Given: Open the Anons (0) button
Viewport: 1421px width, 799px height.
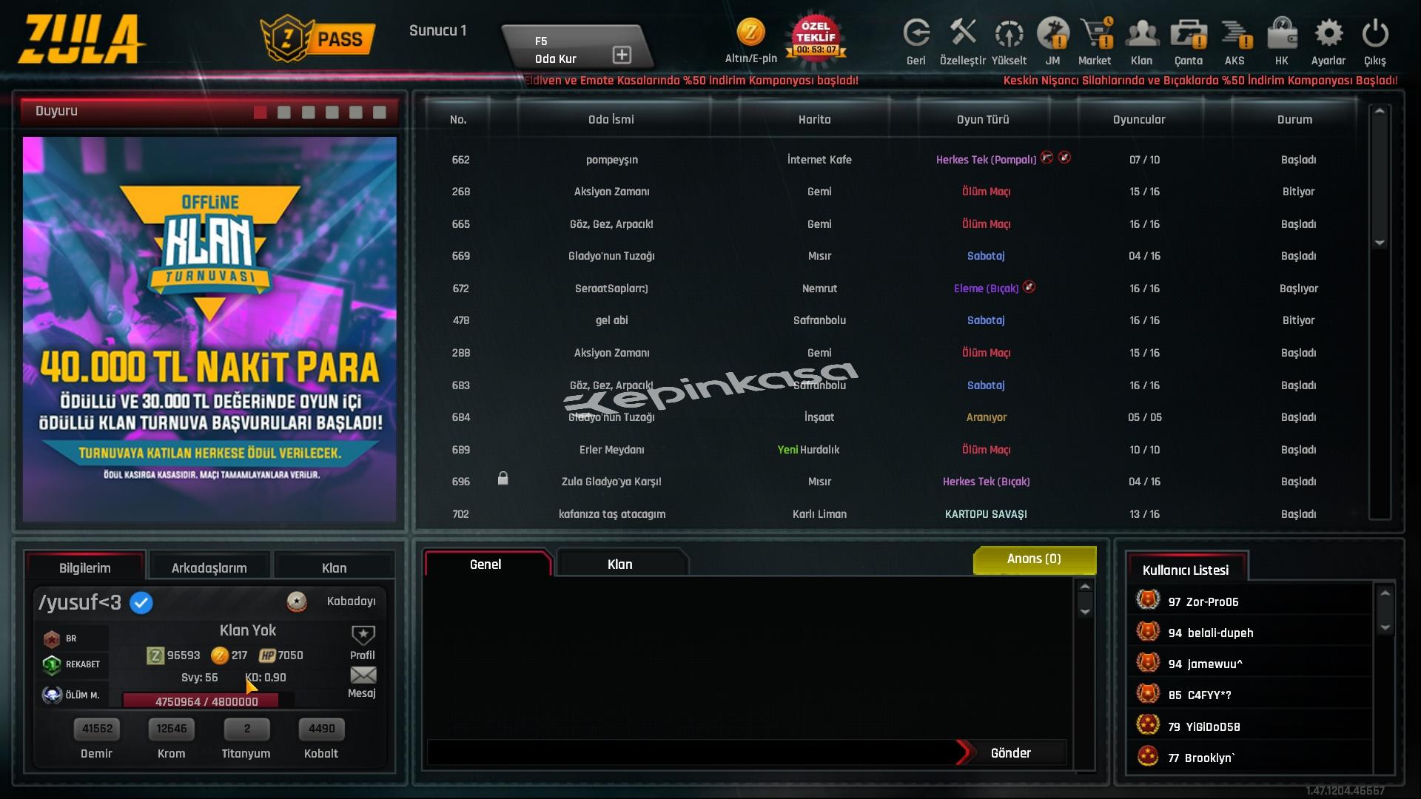Looking at the screenshot, I should 1034,559.
